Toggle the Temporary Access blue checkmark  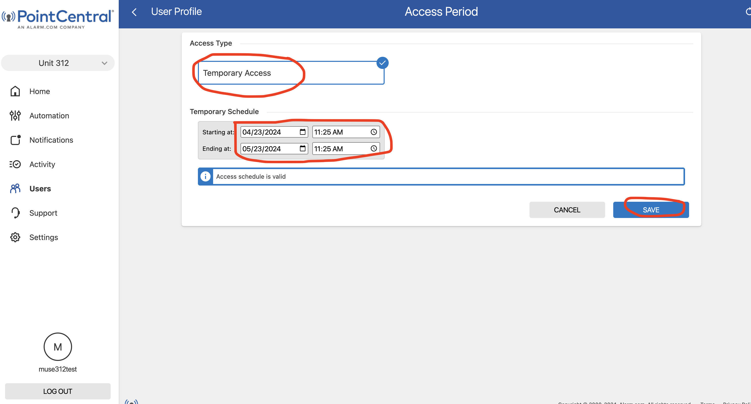(382, 63)
